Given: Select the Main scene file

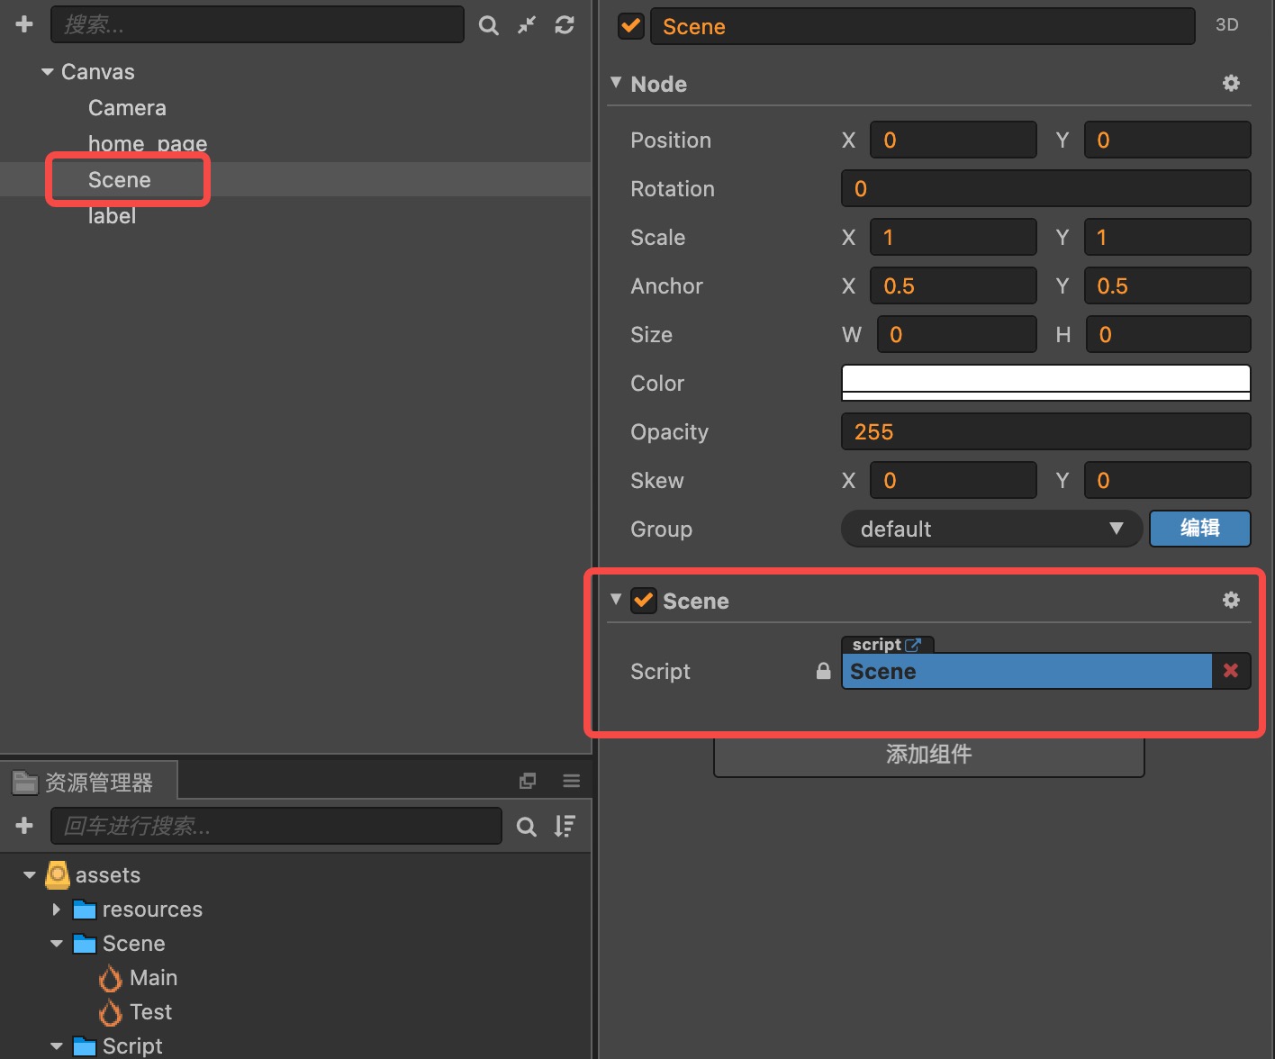Looking at the screenshot, I should coord(138,978).
